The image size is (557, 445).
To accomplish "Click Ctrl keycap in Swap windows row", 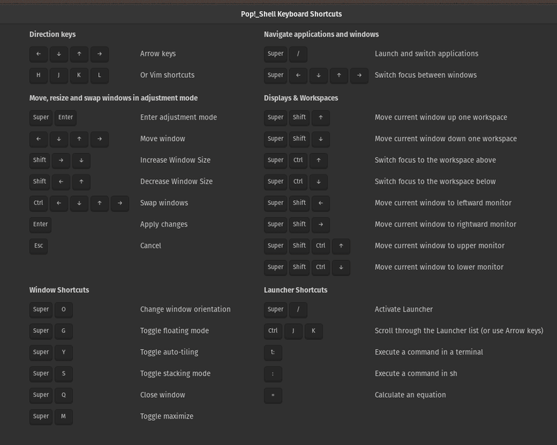I will click(x=38, y=203).
